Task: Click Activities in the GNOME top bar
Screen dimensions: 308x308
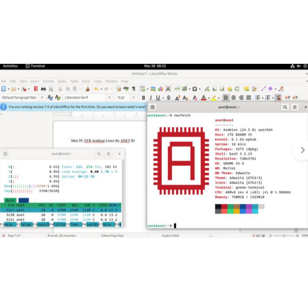Action: pyautogui.click(x=10, y=66)
